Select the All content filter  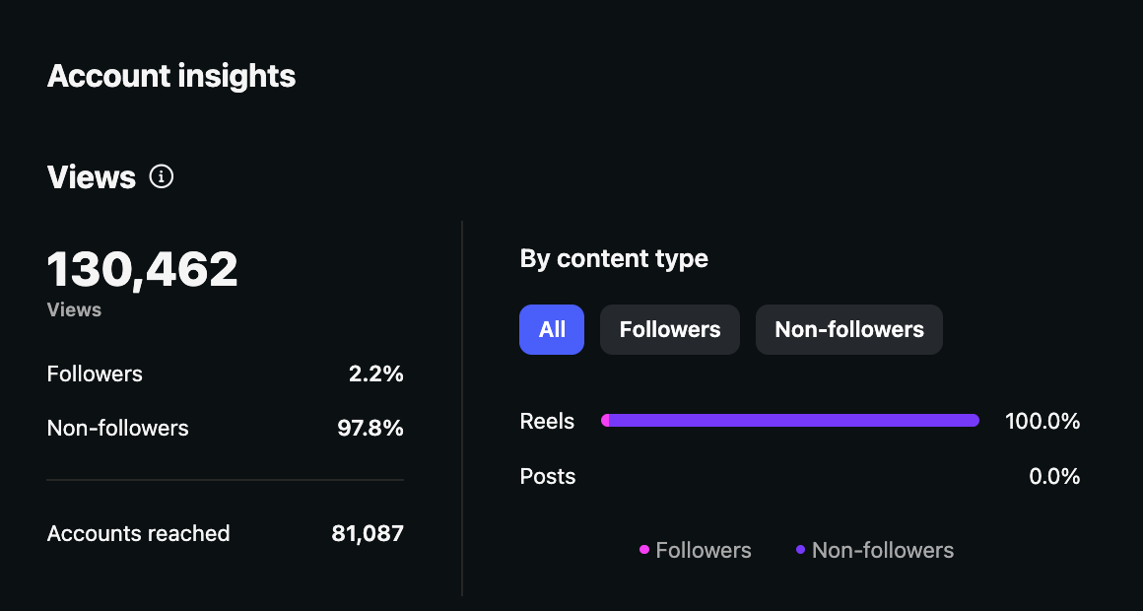pyautogui.click(x=552, y=329)
